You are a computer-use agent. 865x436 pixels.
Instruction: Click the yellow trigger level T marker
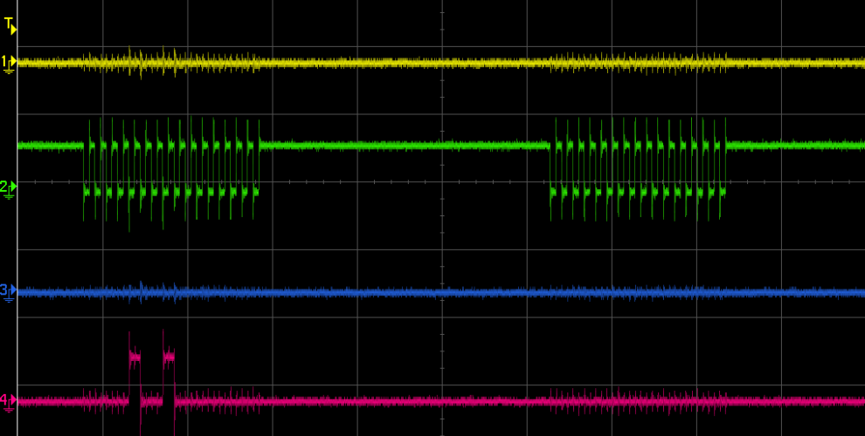point(10,25)
